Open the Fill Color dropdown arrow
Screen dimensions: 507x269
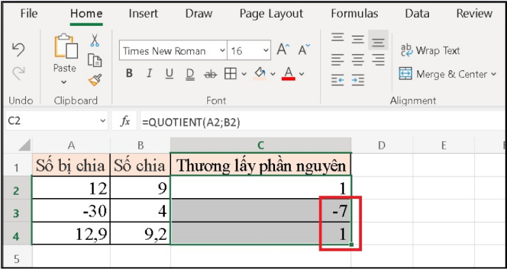click(x=273, y=74)
